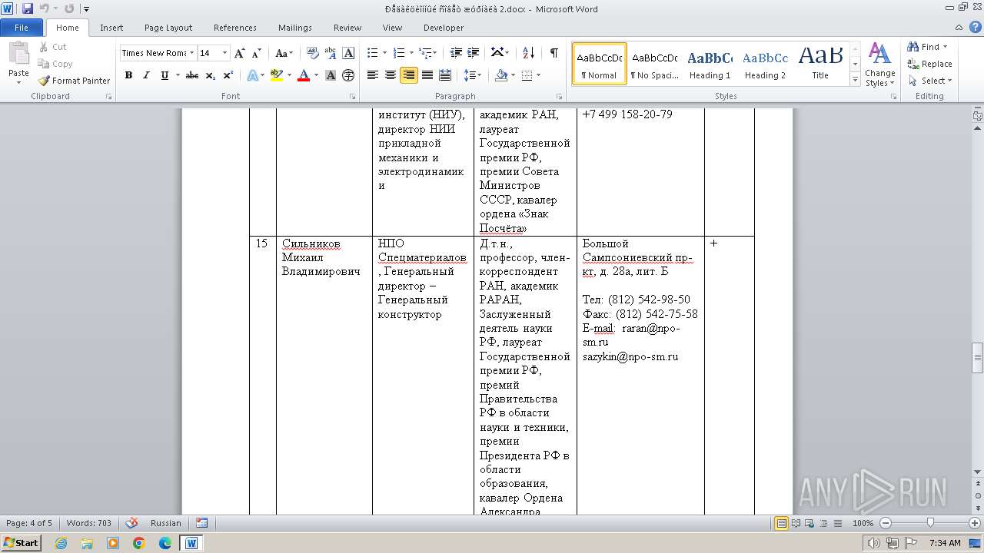Click the vertical scrollbar thumb
The image size is (984, 553).
point(978,357)
